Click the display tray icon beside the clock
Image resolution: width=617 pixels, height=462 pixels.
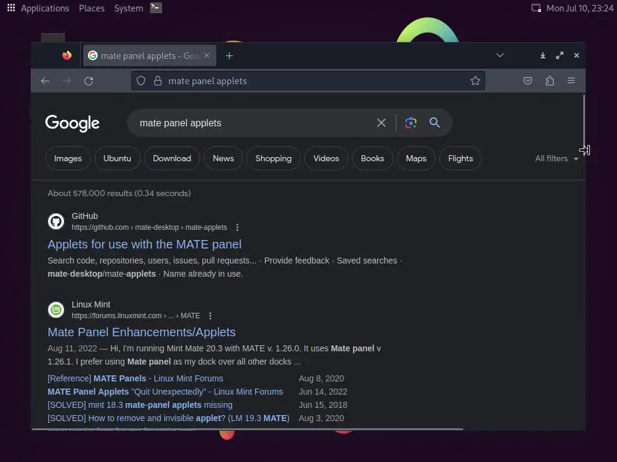point(536,8)
